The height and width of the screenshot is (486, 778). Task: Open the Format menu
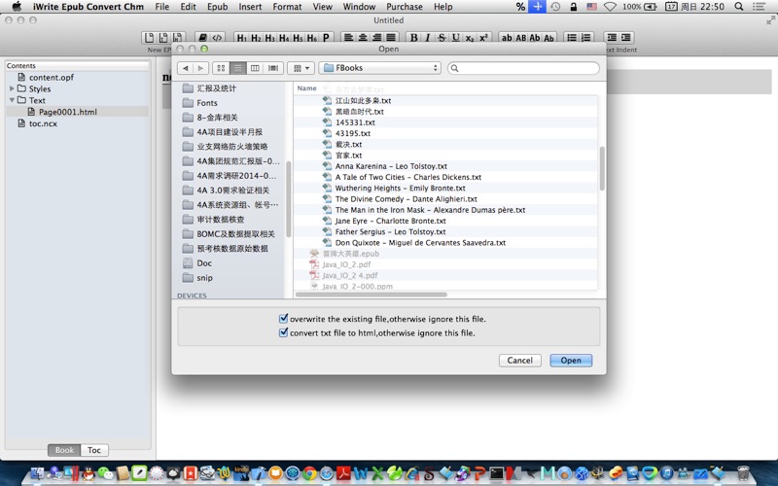[287, 7]
